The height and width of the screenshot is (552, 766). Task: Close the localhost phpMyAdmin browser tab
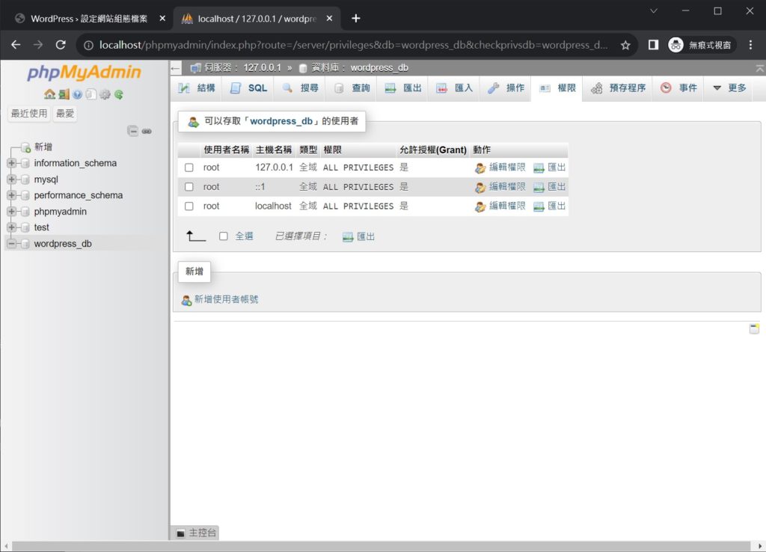pos(329,19)
